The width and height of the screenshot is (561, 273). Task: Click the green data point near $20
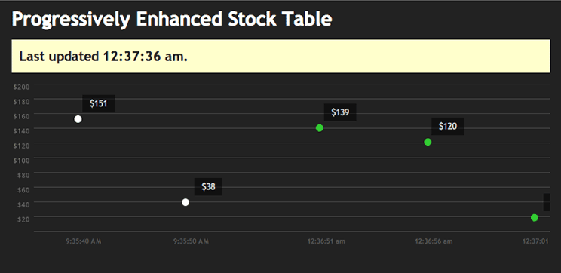pos(534,217)
